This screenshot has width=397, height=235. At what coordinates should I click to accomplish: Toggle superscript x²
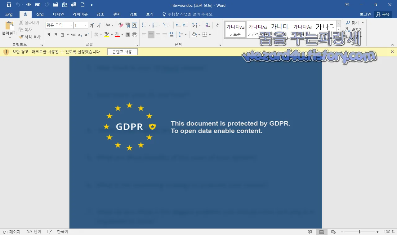[87, 35]
